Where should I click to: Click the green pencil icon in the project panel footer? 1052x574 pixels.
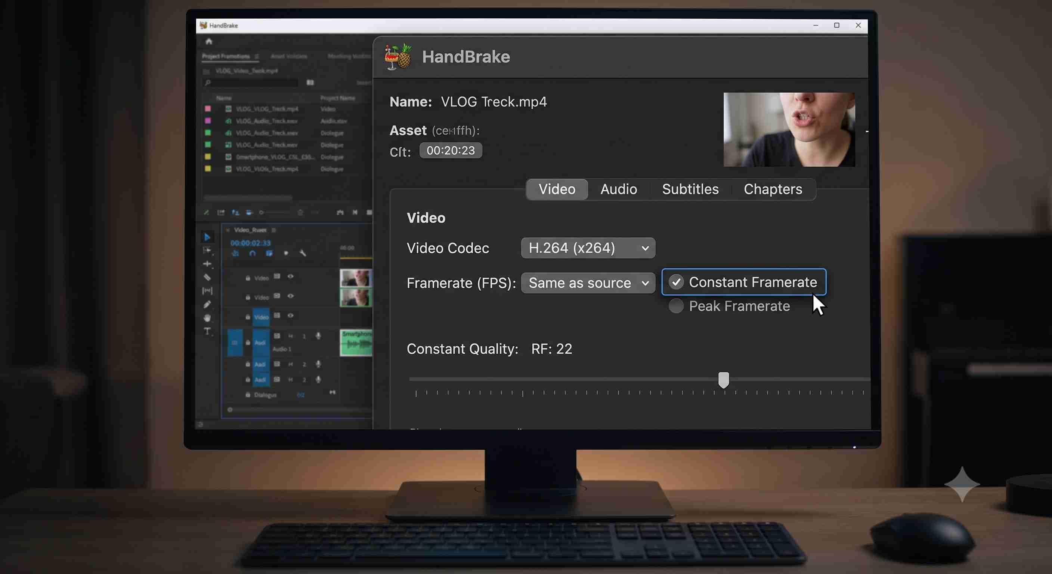(x=206, y=212)
